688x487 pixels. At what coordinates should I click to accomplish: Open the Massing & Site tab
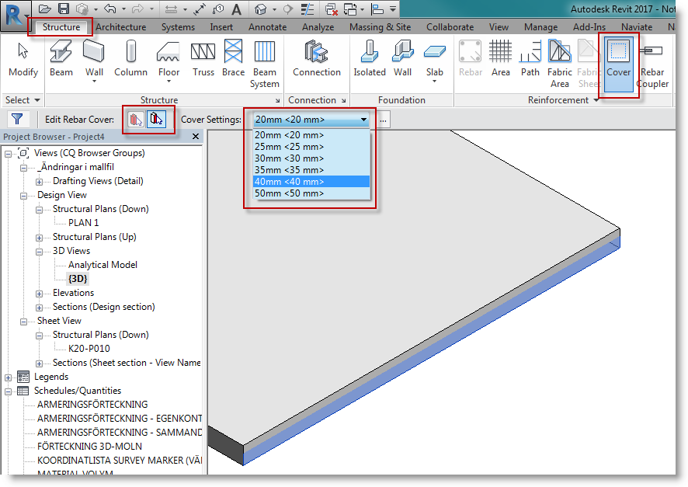point(380,26)
